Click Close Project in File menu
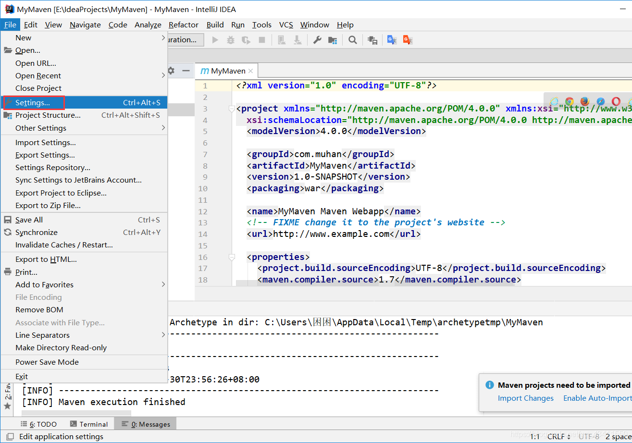Viewport: 632px width, 443px height. 84,88
